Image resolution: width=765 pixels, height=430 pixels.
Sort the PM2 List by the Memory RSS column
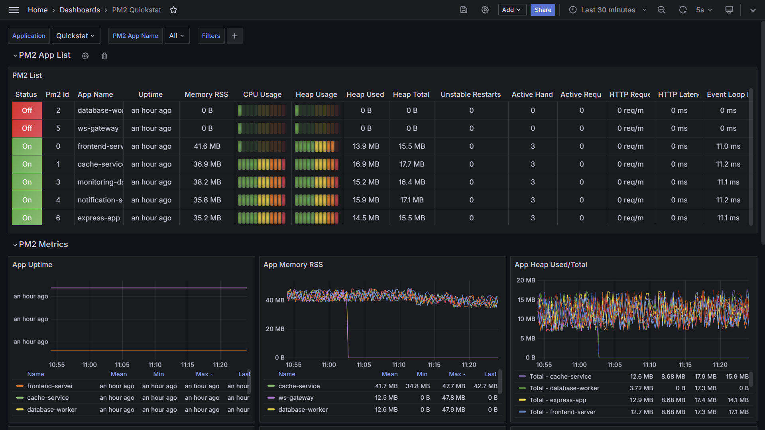(x=206, y=94)
